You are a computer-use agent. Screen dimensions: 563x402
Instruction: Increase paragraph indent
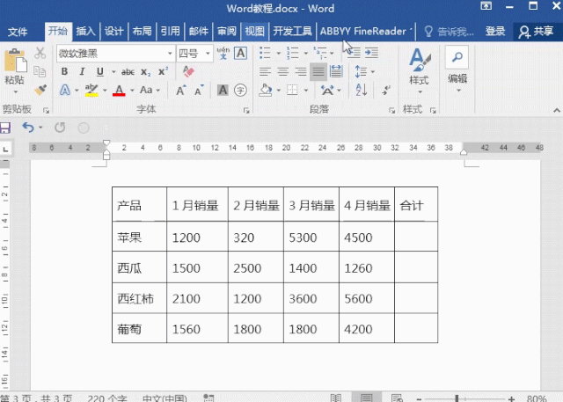coord(371,53)
